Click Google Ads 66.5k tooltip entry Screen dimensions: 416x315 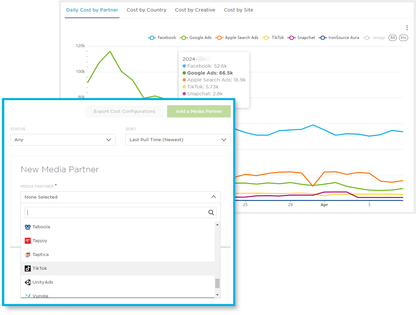[208, 73]
